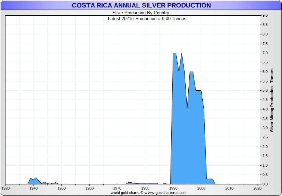Select the 7.0 tick label on the y-axis

[265, 53]
